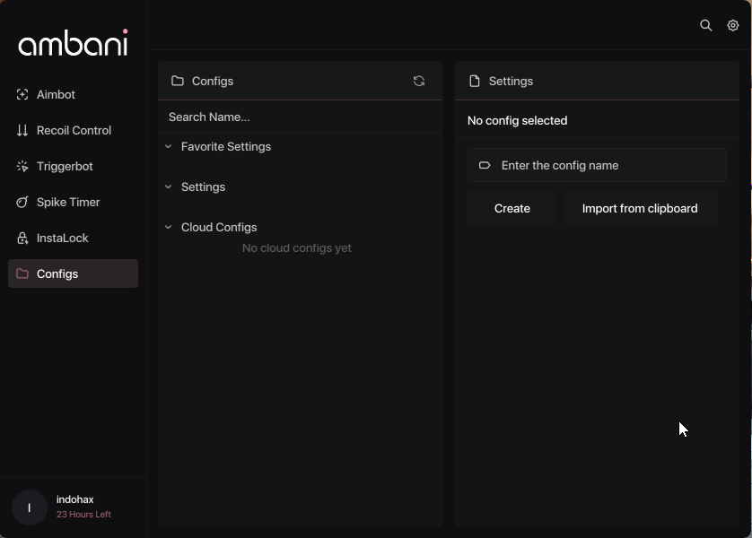This screenshot has width=752, height=538.
Task: Click the Configs folder icon in sidebar
Action: (x=22, y=273)
